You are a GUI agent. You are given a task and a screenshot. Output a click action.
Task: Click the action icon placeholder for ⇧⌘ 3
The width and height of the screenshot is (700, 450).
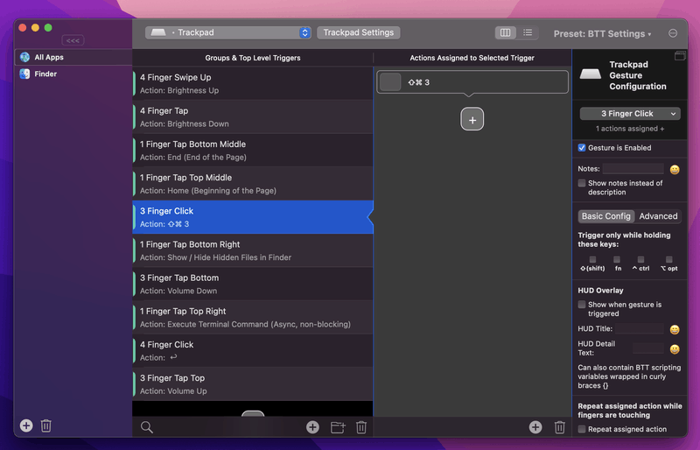pyautogui.click(x=390, y=82)
